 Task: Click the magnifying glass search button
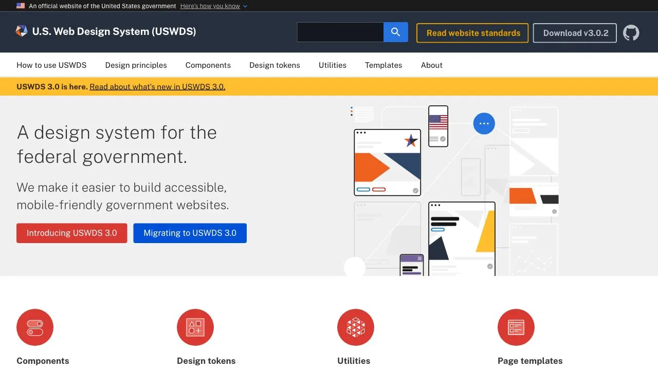395,32
